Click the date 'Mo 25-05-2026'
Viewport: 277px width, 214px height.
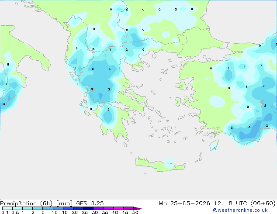(185, 204)
